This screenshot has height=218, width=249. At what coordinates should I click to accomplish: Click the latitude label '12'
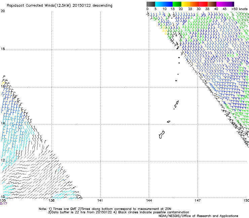(3, 160)
